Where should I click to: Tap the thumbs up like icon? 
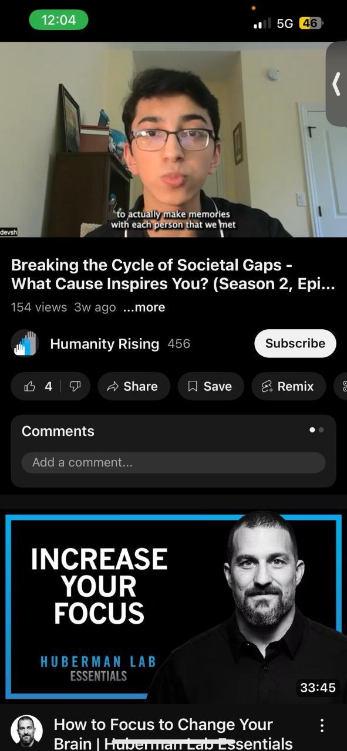pos(29,386)
